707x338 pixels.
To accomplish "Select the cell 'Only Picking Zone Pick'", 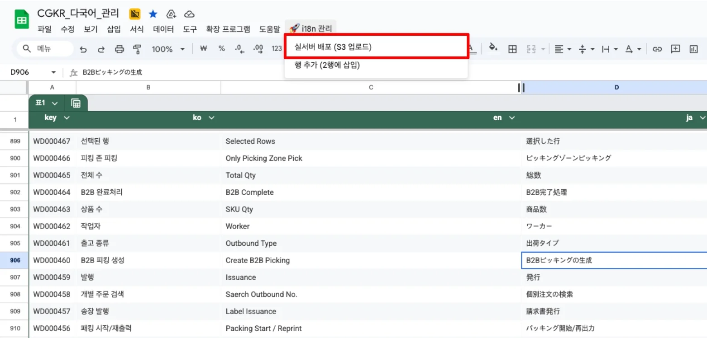I will pyautogui.click(x=371, y=158).
